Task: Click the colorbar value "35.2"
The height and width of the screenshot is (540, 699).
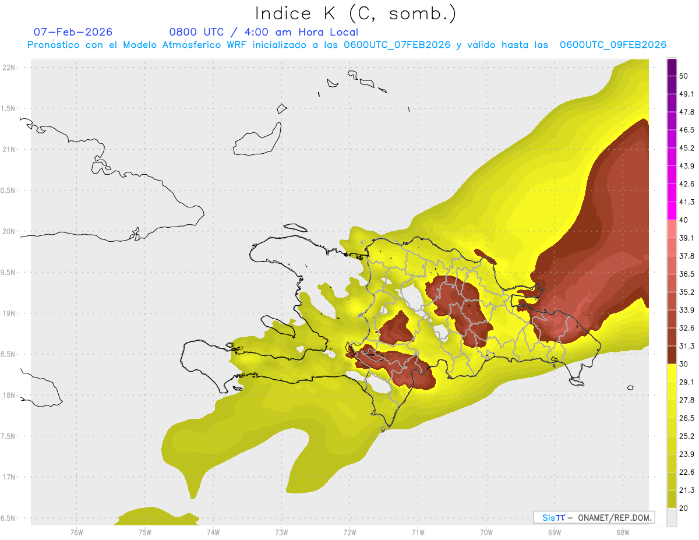Action: pyautogui.click(x=687, y=292)
